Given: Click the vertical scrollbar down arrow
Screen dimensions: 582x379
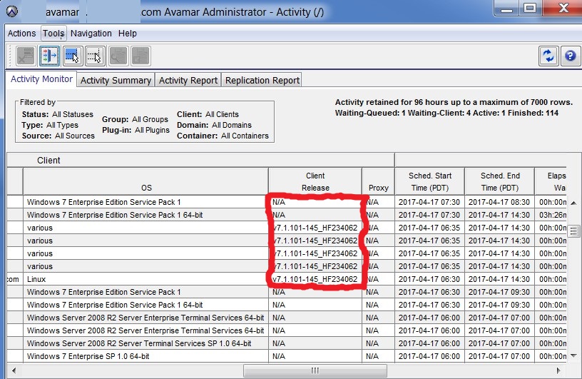Looking at the screenshot, I should [x=573, y=355].
